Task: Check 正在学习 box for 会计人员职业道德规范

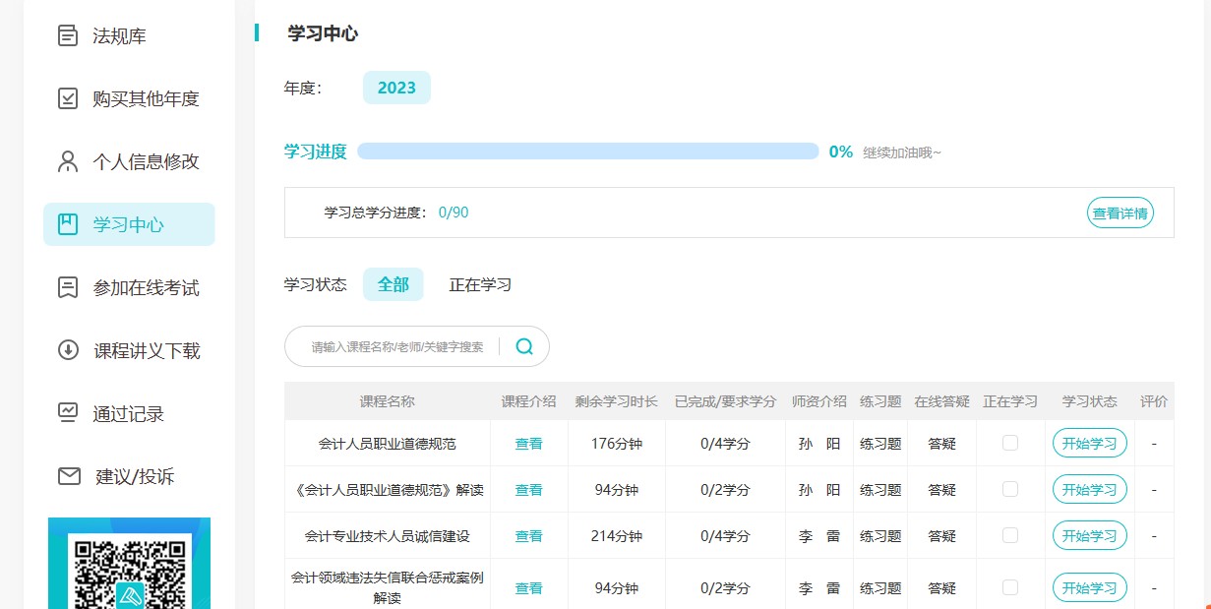Action: pos(1010,443)
